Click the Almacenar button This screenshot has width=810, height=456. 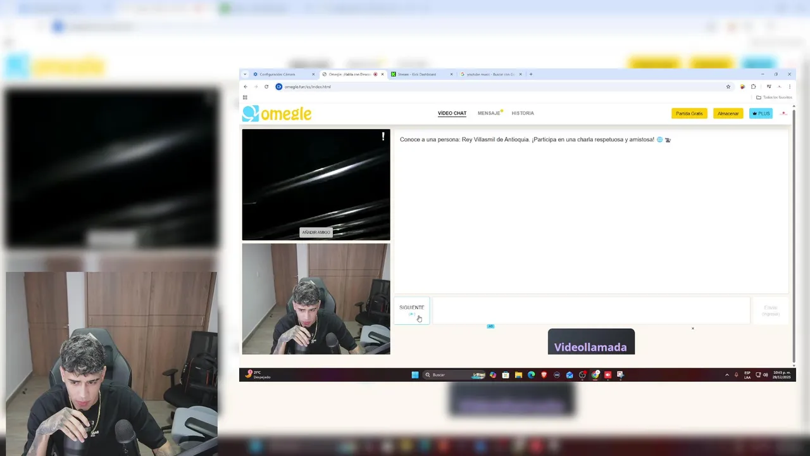728,113
